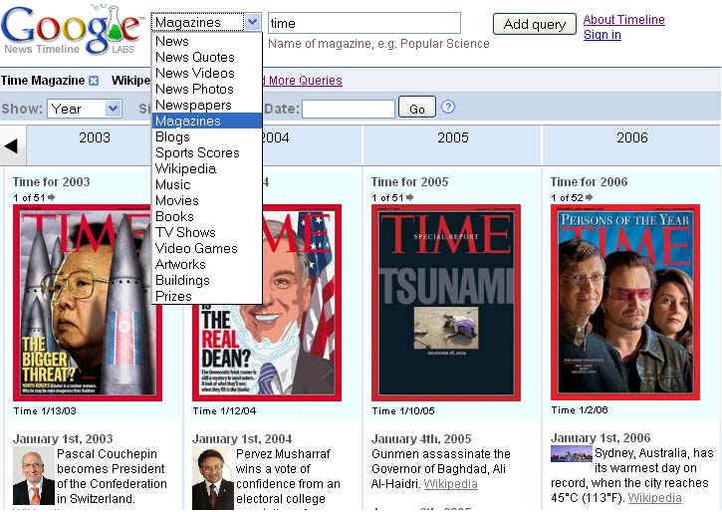The image size is (722, 512).
Task: Click the Add query button
Action: click(x=535, y=24)
